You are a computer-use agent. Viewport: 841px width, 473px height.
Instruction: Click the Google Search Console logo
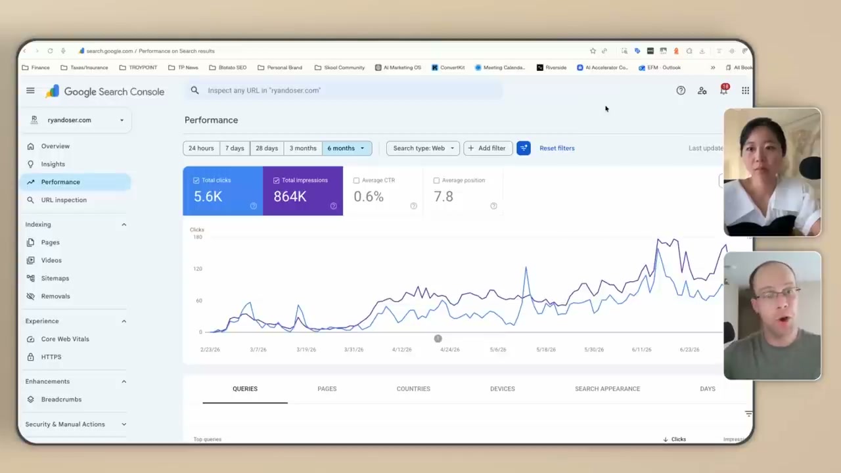click(105, 91)
